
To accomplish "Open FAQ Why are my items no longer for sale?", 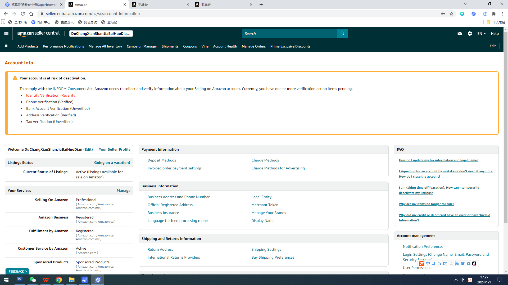I will 426,204.
